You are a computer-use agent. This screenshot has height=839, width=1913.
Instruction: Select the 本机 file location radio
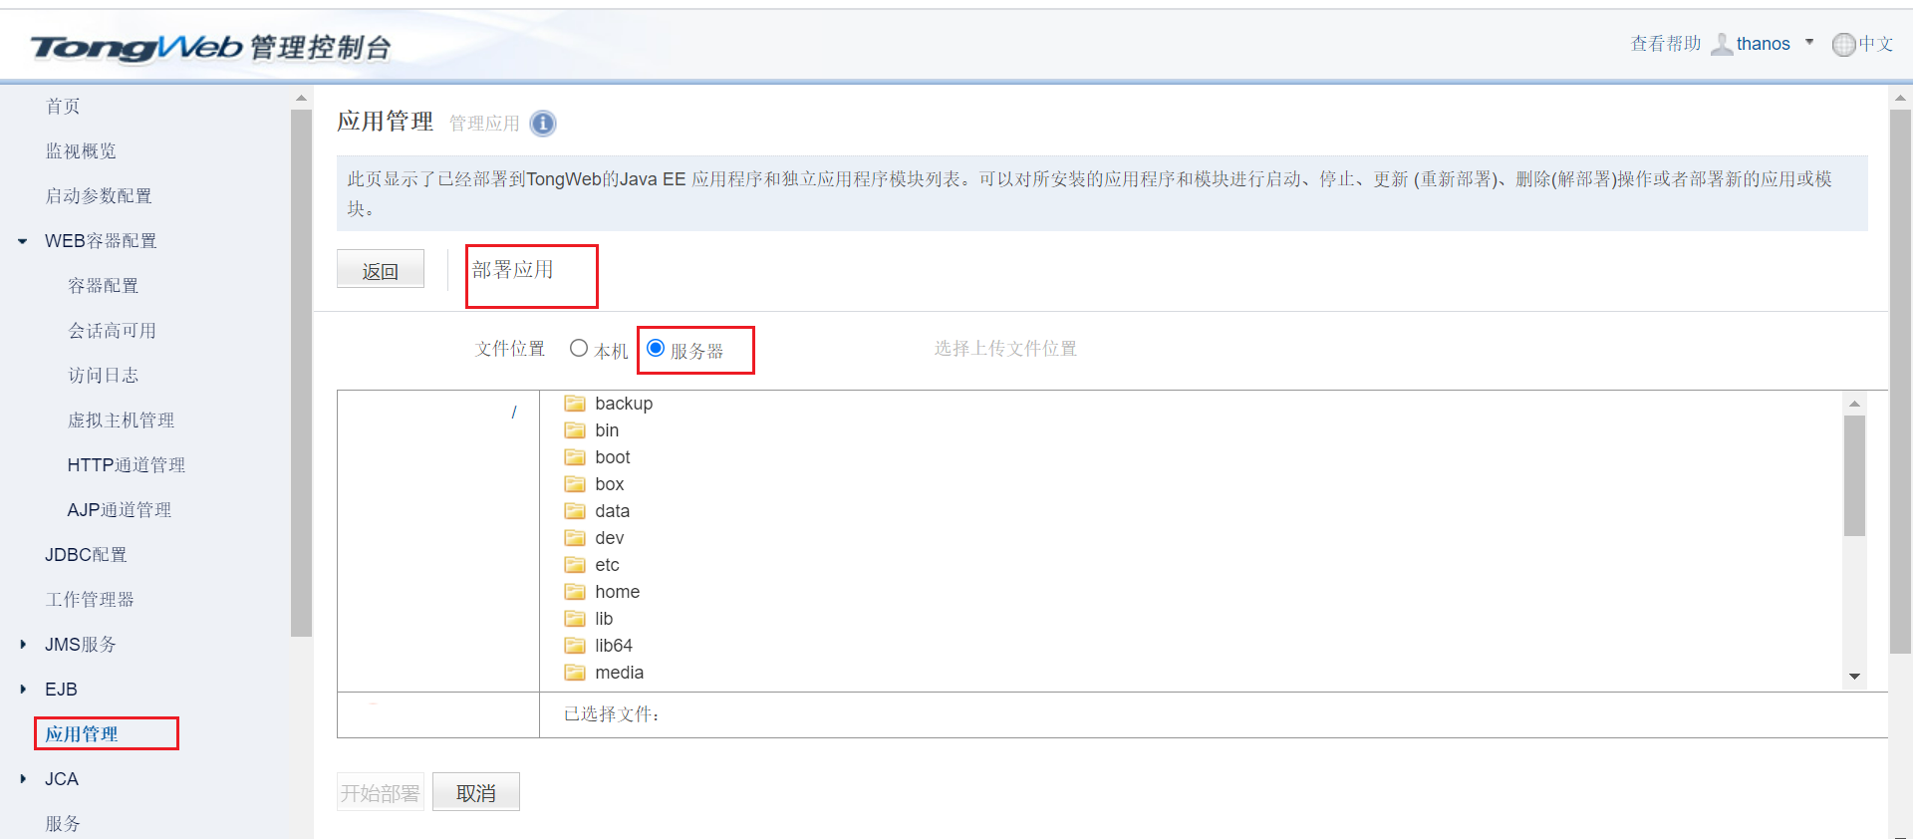point(579,348)
